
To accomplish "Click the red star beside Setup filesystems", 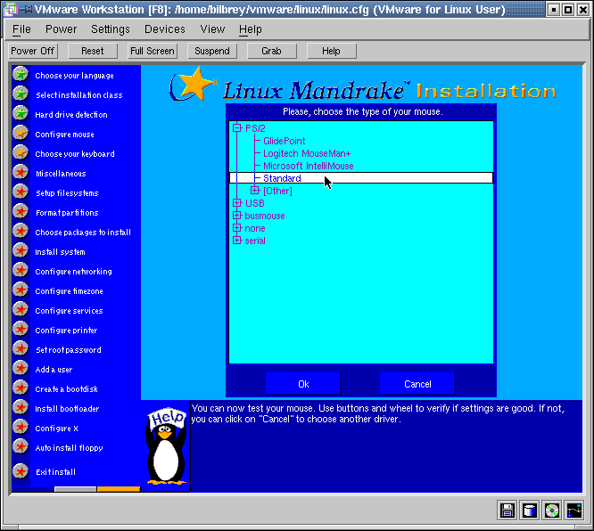I will pos(21,192).
